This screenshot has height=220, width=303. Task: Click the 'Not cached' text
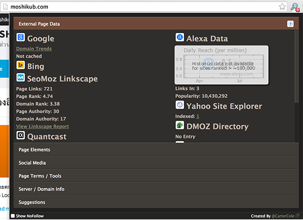(29, 56)
